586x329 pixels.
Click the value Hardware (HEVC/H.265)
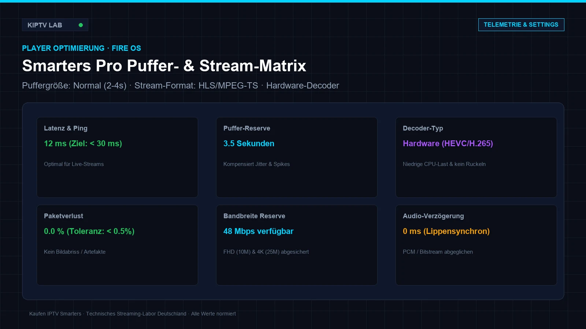click(x=448, y=144)
